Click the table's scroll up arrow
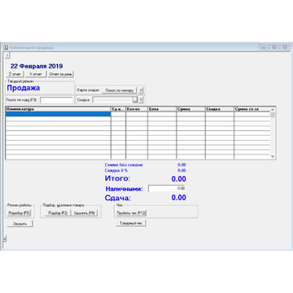Viewport: 293px width, 293px height. point(273,109)
